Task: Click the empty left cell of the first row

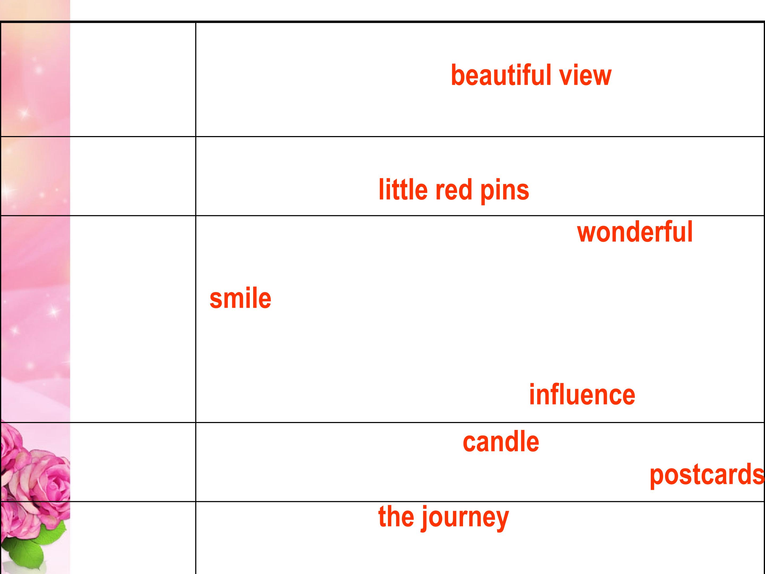Action: coord(133,79)
